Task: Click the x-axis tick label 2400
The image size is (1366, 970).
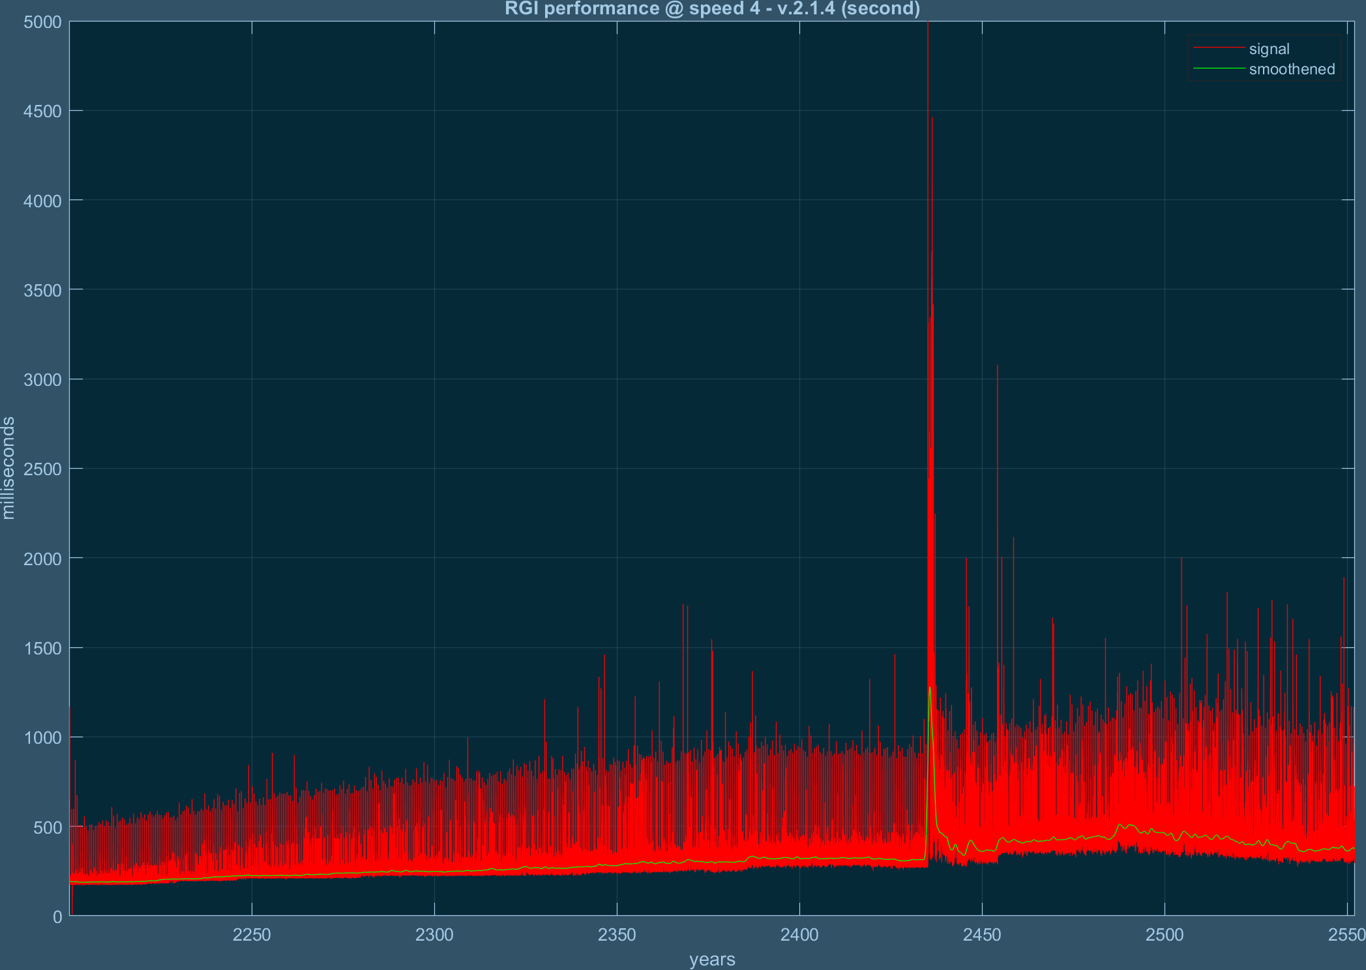Action: tap(799, 935)
